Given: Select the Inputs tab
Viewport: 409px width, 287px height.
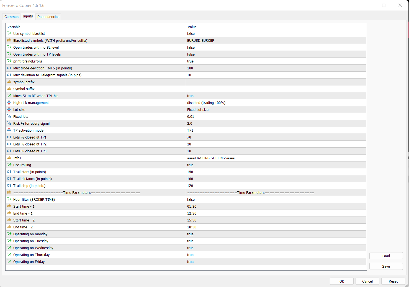Looking at the screenshot, I should click(x=28, y=16).
